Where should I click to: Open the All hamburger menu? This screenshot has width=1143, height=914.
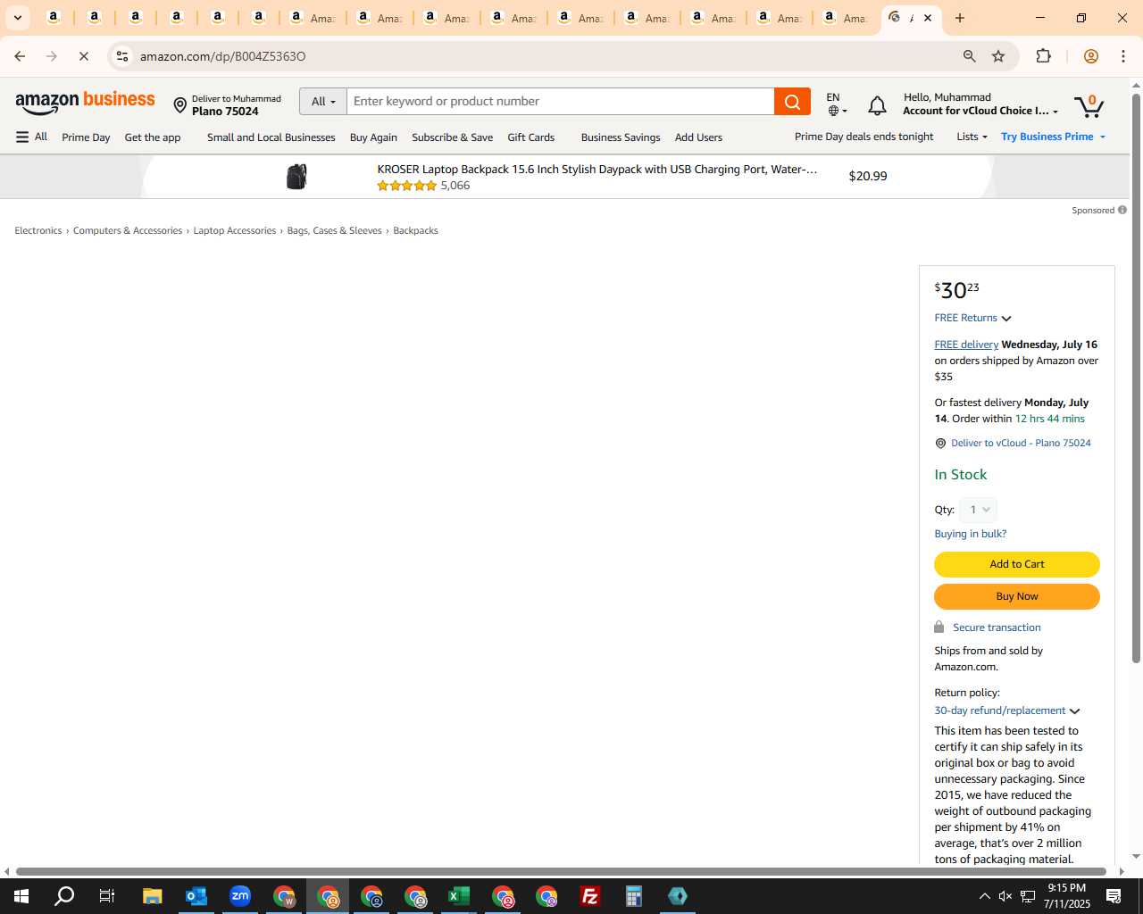pos(31,137)
